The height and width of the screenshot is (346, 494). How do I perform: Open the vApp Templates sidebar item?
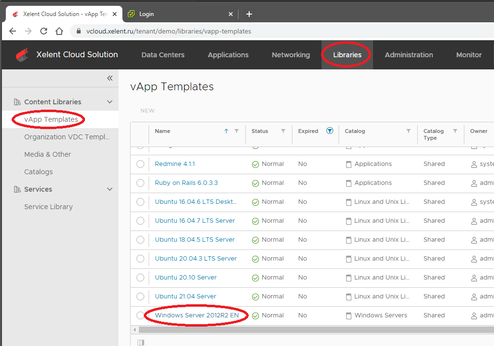51,119
